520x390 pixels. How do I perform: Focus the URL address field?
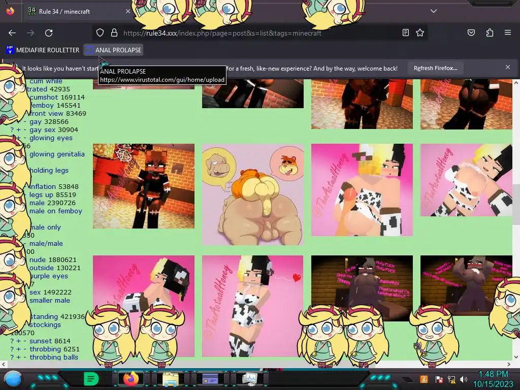click(x=259, y=33)
